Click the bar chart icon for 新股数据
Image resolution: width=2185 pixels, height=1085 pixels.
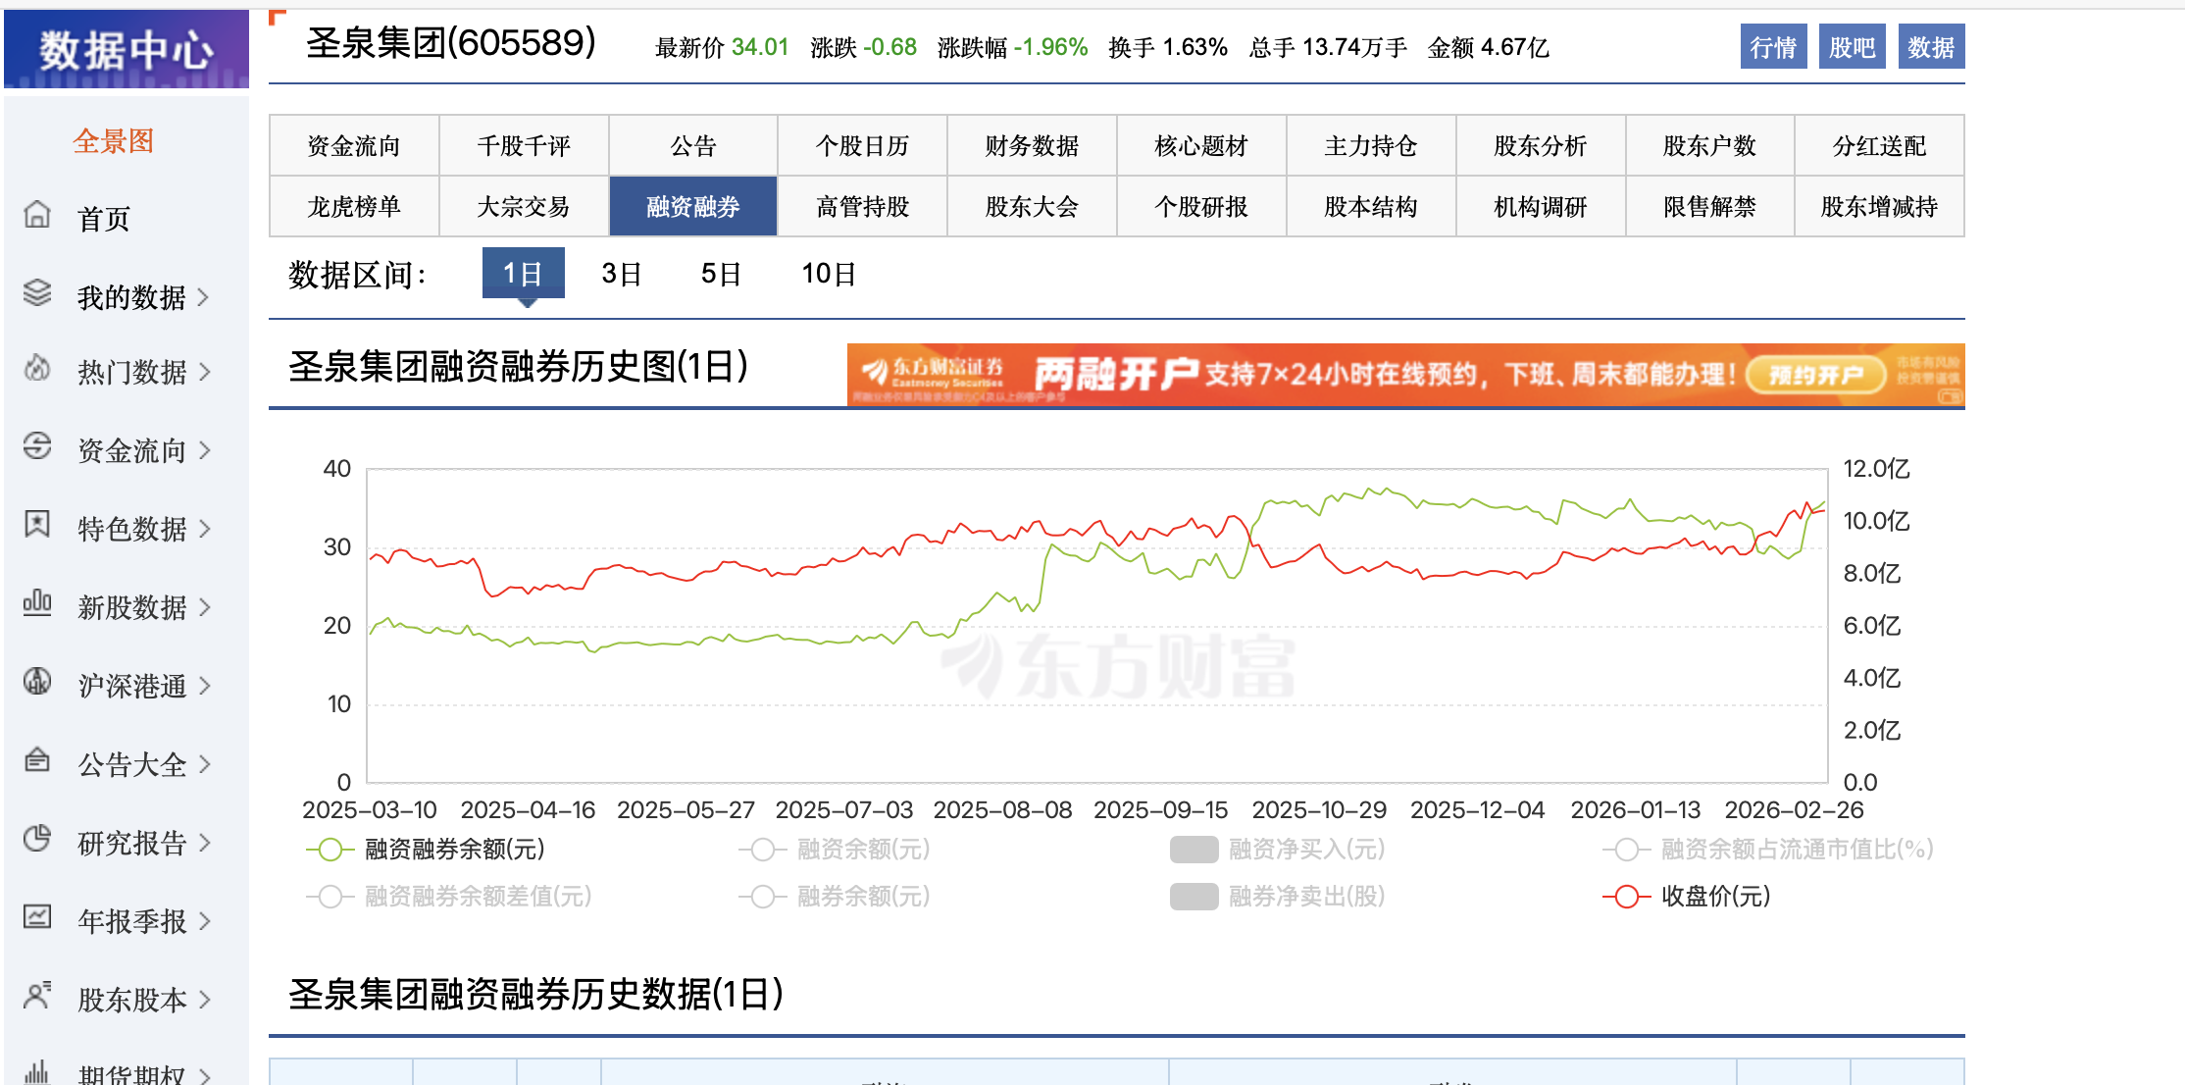37,603
